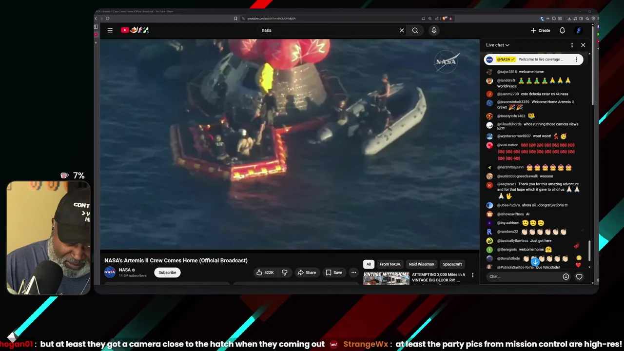This screenshot has width=624, height=351.
Task: Reload the page in browser
Action: coord(107,19)
